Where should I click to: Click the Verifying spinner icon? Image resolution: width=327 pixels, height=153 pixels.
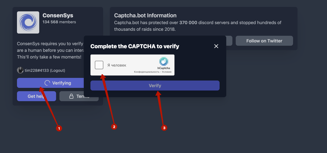pos(47,83)
